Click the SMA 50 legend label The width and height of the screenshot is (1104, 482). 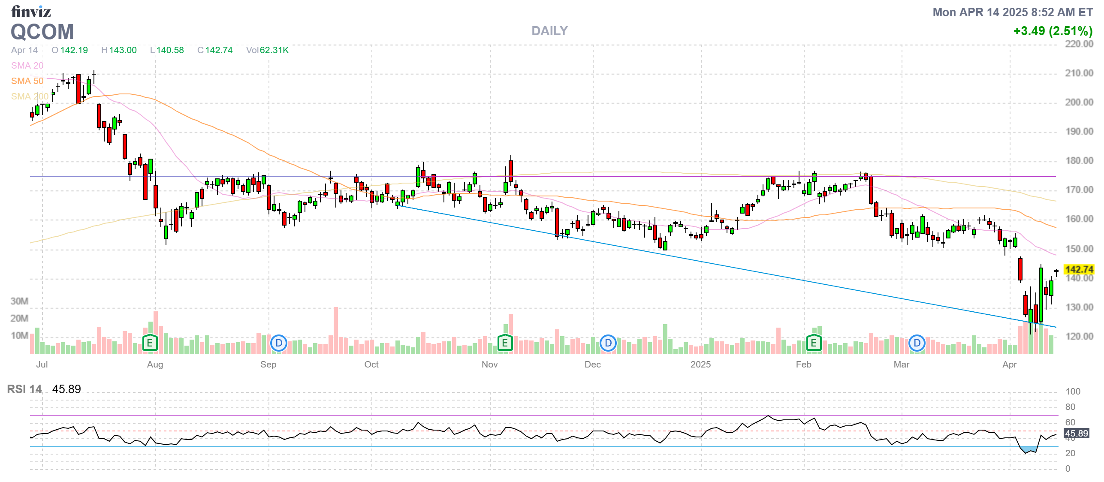tap(27, 81)
